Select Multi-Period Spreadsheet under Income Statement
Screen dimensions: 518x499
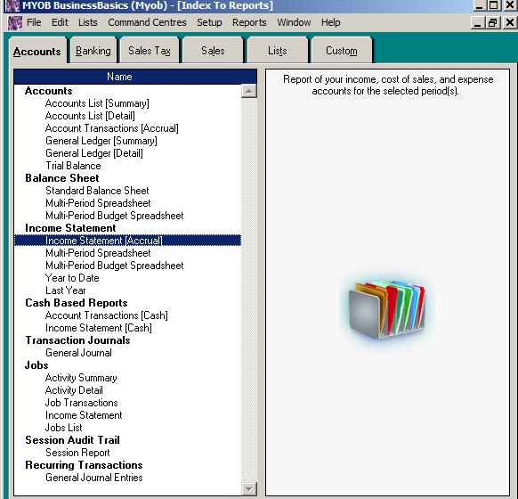(x=98, y=253)
